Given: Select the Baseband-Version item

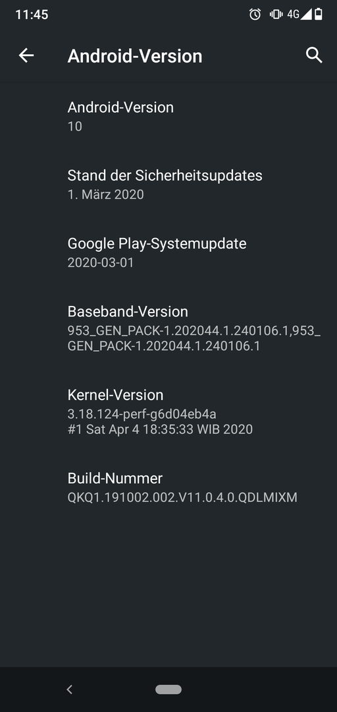Looking at the screenshot, I should (x=168, y=329).
